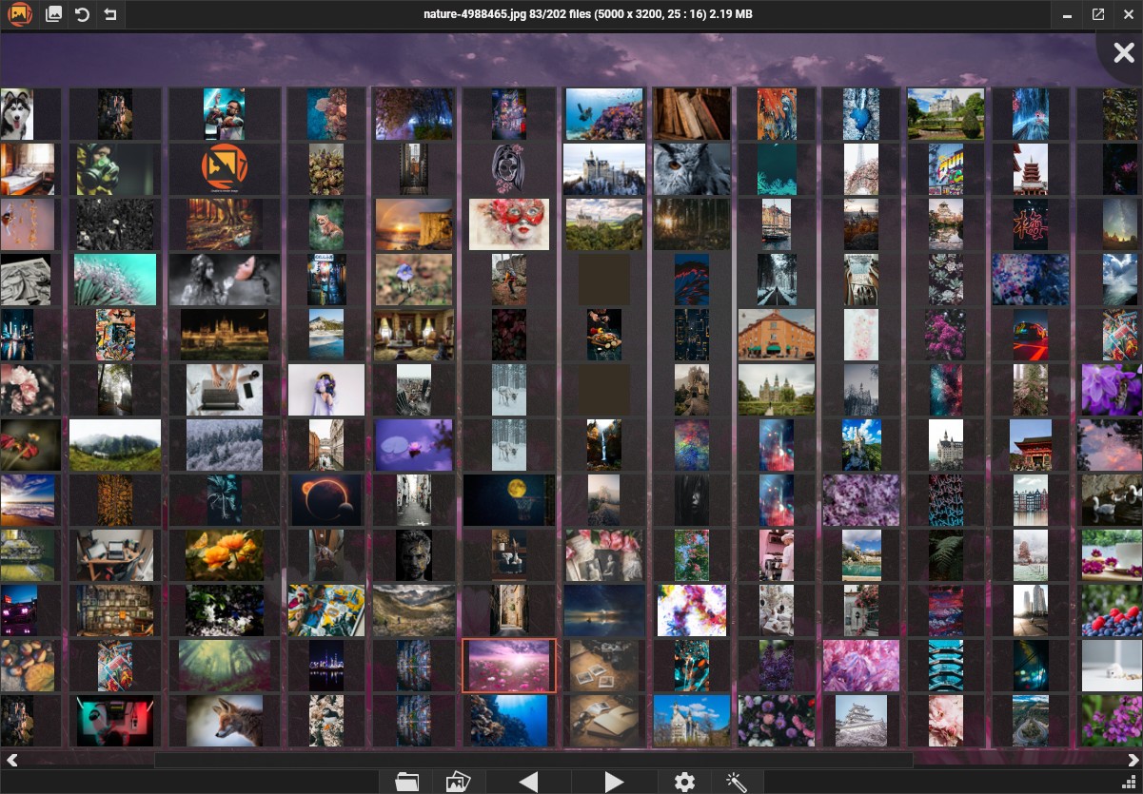Click the magic wand tool icon
Viewport: 1143px width, 794px height.
[736, 782]
